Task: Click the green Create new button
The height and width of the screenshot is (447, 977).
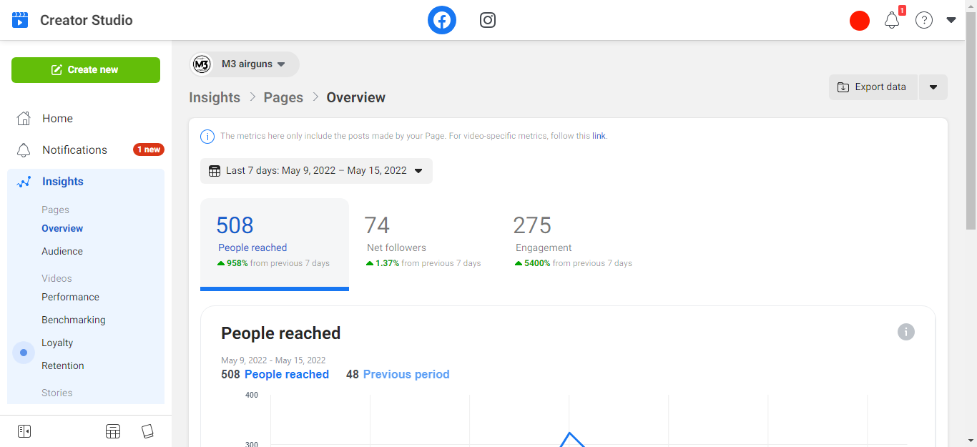Action: (86, 70)
